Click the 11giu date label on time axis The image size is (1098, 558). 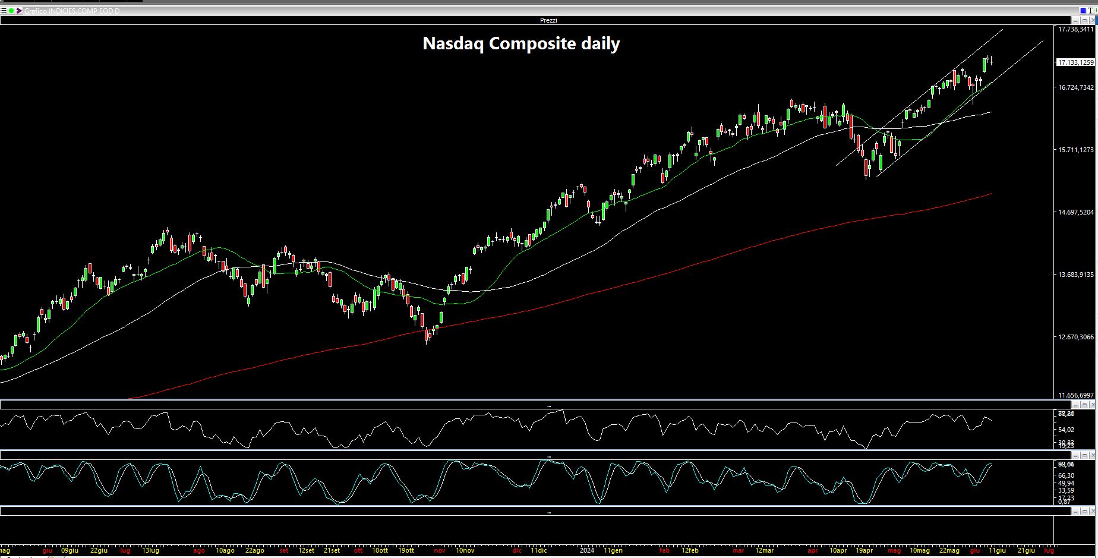tap(997, 550)
